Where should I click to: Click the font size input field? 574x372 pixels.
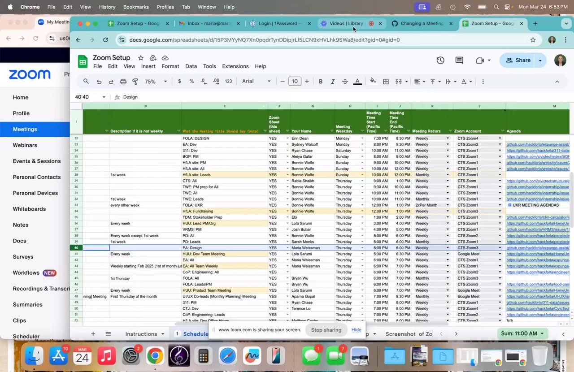295,82
